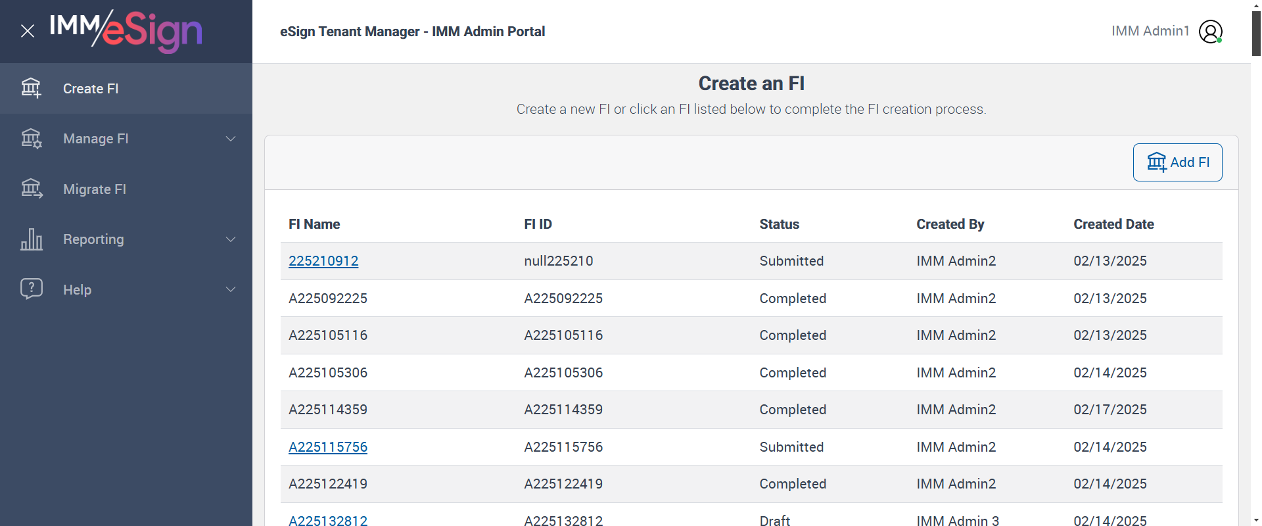
Task: Expand the Reporting submenu chevron
Action: click(x=231, y=239)
